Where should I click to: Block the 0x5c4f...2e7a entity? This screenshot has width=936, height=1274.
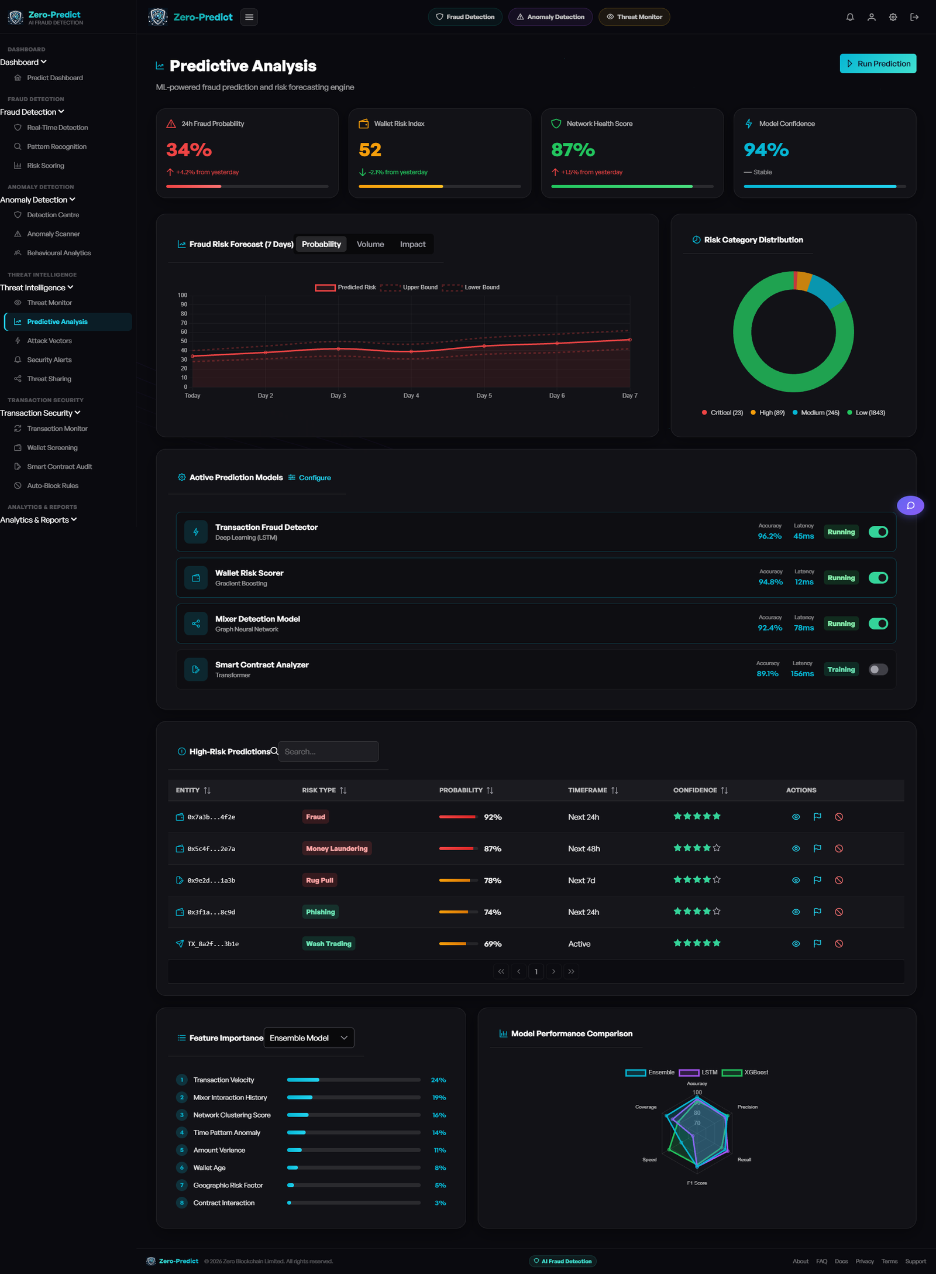pos(839,848)
